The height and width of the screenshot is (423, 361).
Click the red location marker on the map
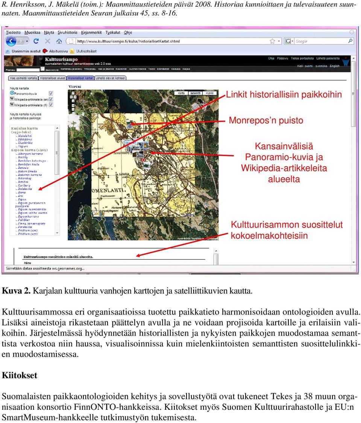point(144,160)
